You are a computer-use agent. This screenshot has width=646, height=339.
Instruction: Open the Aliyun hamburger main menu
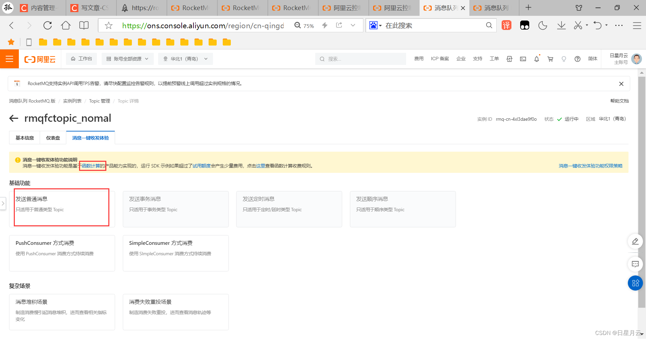pyautogui.click(x=9, y=59)
